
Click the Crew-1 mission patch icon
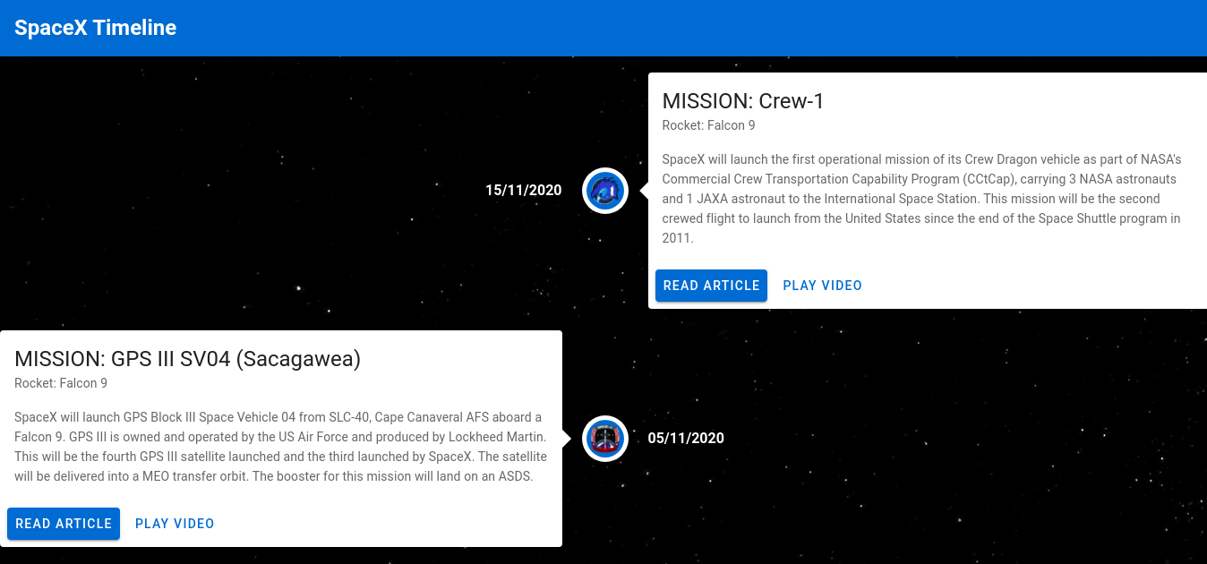pyautogui.click(x=605, y=191)
